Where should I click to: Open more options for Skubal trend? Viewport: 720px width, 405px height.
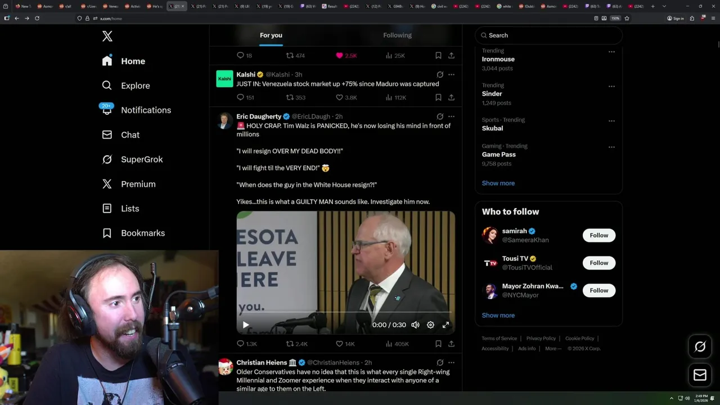[611, 121]
